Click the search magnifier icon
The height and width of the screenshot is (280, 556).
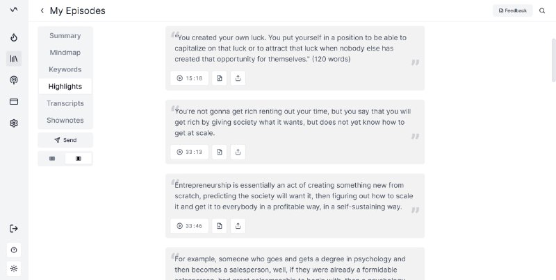pos(542,10)
